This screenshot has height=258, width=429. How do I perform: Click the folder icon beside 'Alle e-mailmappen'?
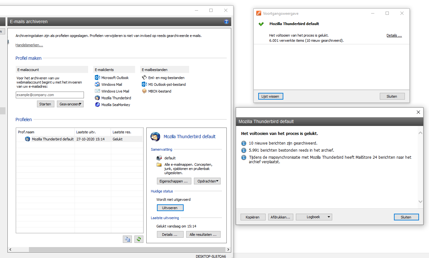[159, 165]
